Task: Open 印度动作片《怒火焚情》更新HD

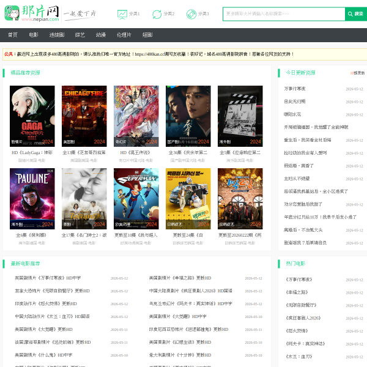Action: click(x=46, y=304)
